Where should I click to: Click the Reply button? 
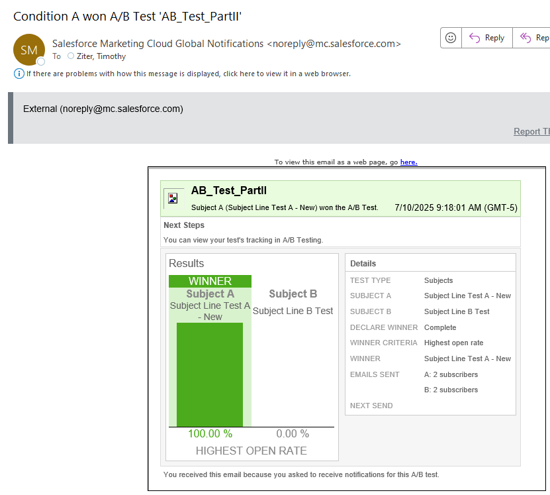[x=486, y=38]
